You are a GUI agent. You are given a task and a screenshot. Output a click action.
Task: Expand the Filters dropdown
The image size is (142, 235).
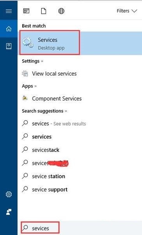click(127, 11)
